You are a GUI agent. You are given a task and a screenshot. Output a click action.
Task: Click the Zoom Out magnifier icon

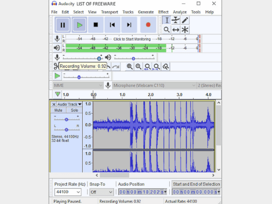tap(138, 67)
